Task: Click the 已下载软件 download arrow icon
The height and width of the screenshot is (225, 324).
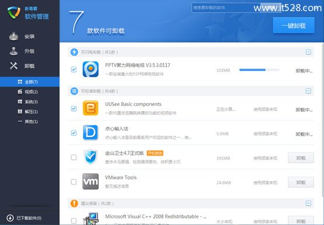Action: point(10,218)
